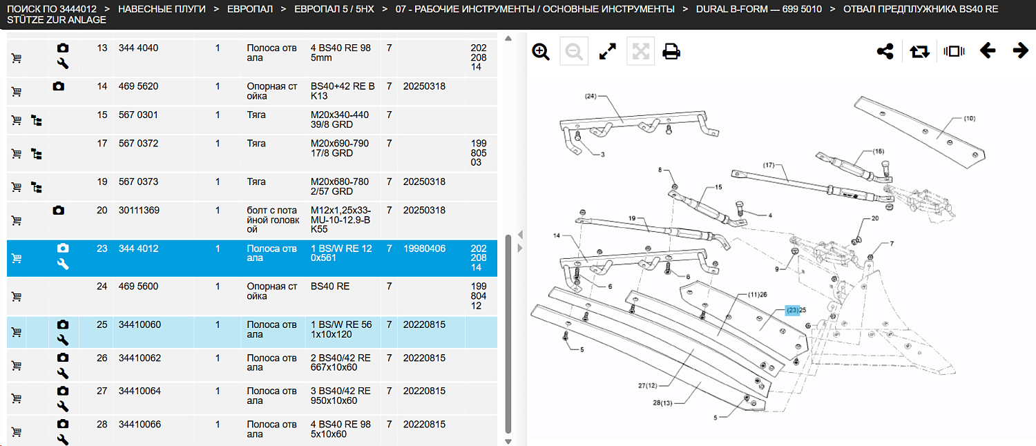Click callout (10) in diagram

(x=969, y=118)
